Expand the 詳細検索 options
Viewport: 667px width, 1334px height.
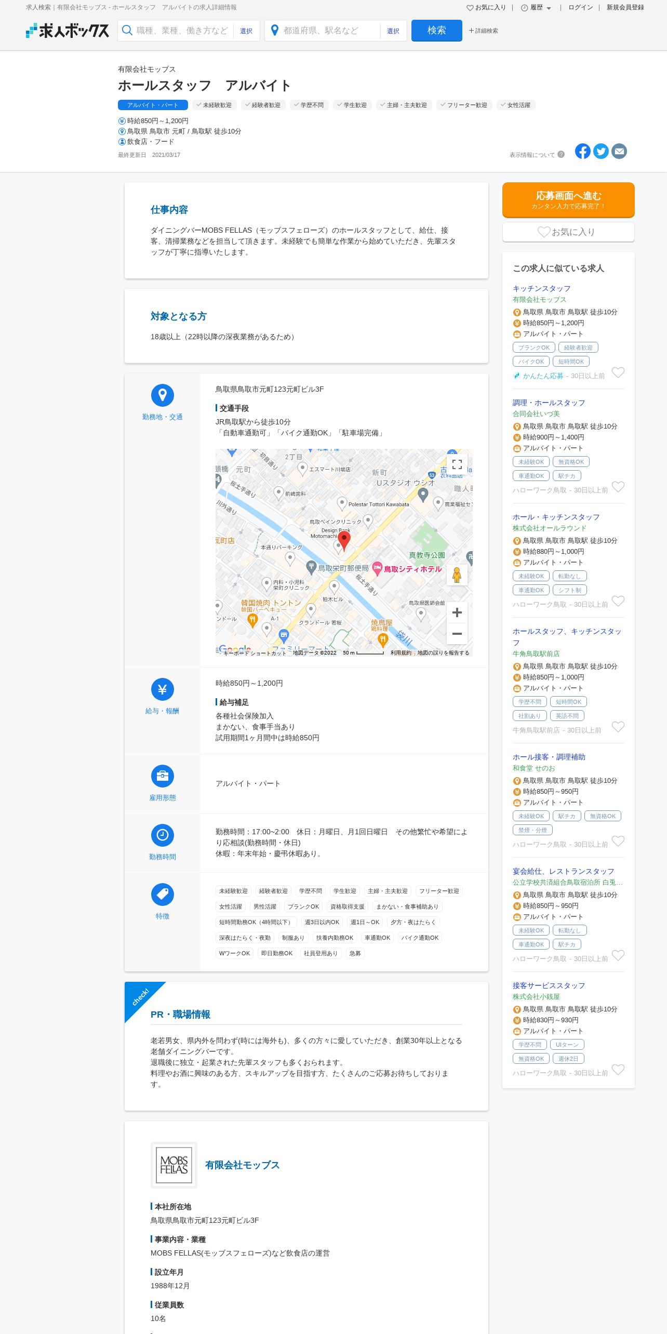click(x=483, y=31)
